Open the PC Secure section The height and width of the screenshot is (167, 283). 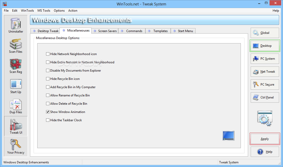(x=265, y=84)
